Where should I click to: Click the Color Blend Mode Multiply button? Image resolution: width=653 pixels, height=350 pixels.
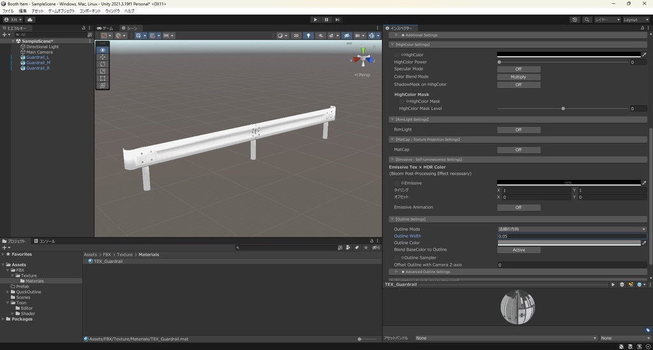pyautogui.click(x=518, y=77)
